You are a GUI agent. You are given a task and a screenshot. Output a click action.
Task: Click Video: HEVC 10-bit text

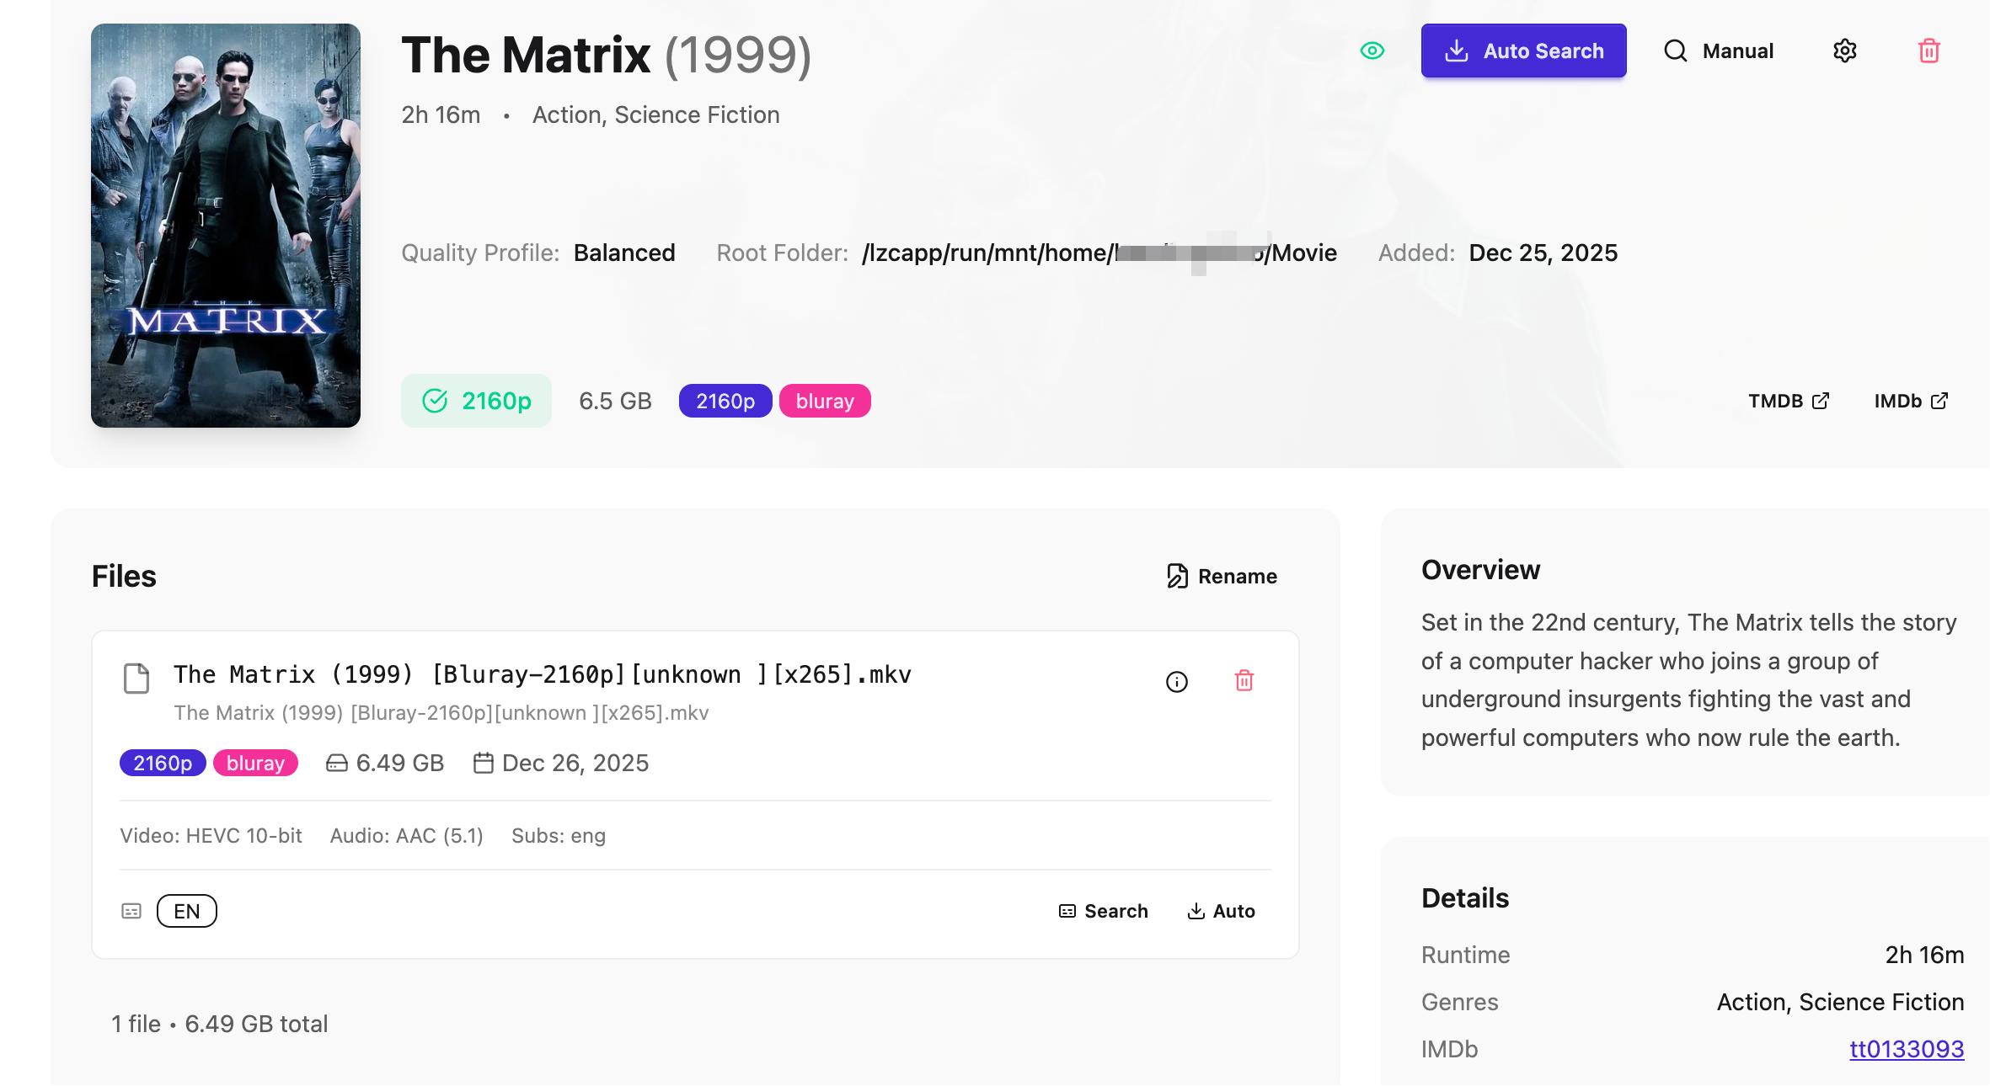[x=211, y=835]
